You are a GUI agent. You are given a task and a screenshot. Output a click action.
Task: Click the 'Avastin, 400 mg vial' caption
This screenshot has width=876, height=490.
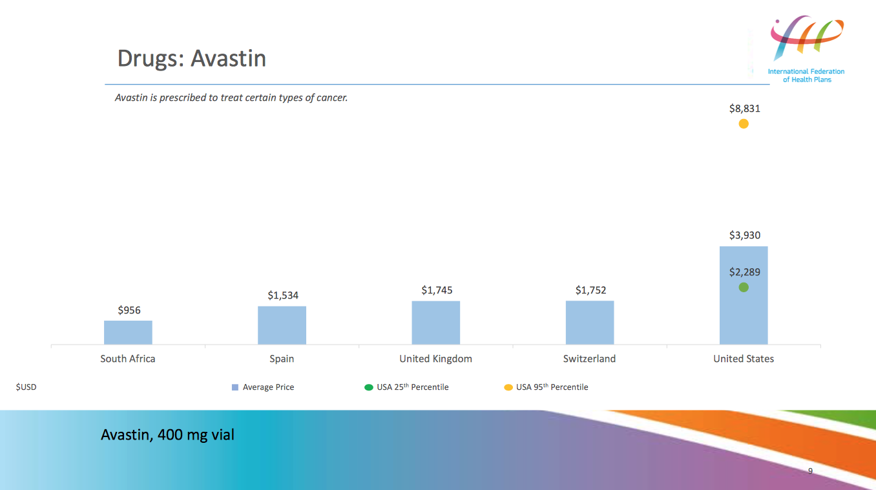tap(167, 435)
